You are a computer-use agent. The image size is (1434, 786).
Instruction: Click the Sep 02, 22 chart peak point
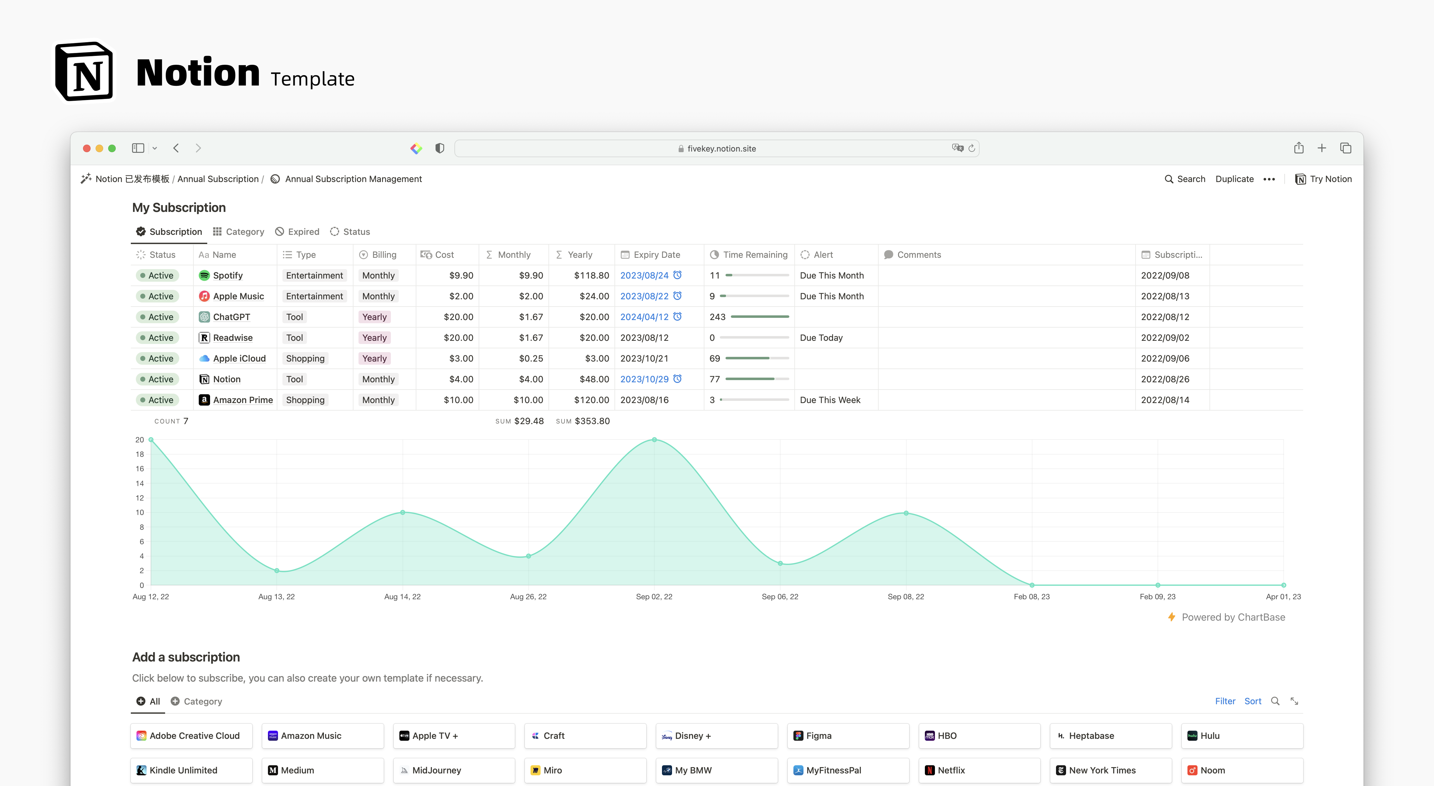click(x=654, y=440)
